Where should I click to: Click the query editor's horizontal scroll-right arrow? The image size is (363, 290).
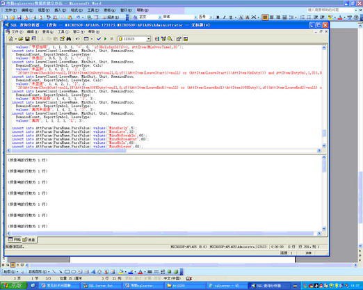(x=319, y=150)
